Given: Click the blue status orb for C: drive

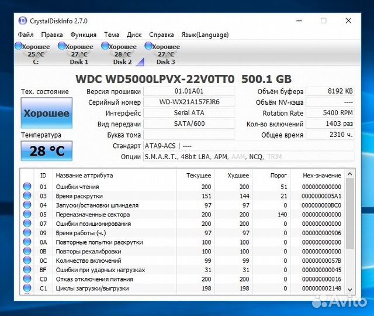Looking at the screenshot, I should point(18,46).
